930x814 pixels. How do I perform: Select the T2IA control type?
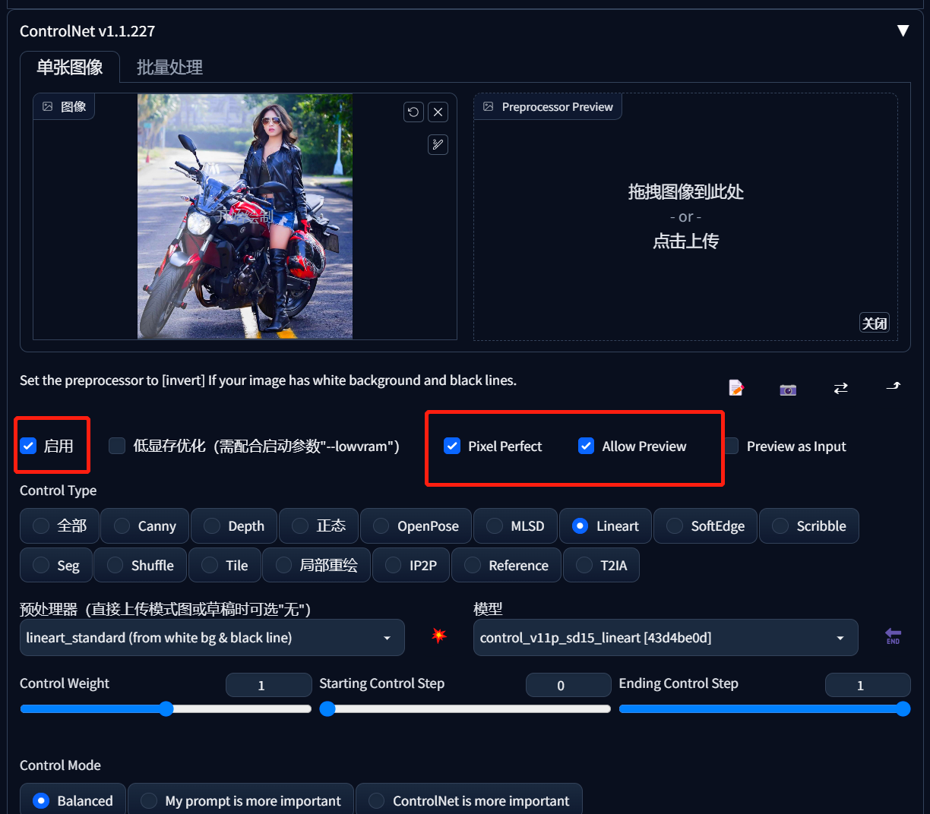(601, 565)
